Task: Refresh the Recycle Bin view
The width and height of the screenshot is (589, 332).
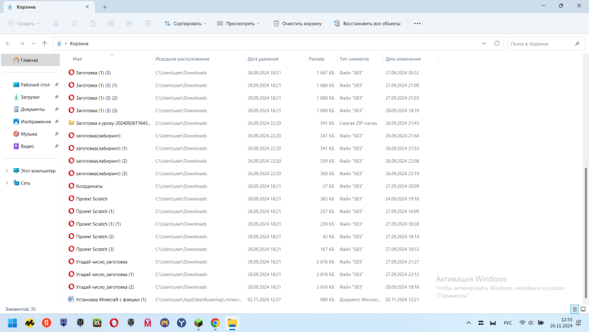Action: [497, 44]
